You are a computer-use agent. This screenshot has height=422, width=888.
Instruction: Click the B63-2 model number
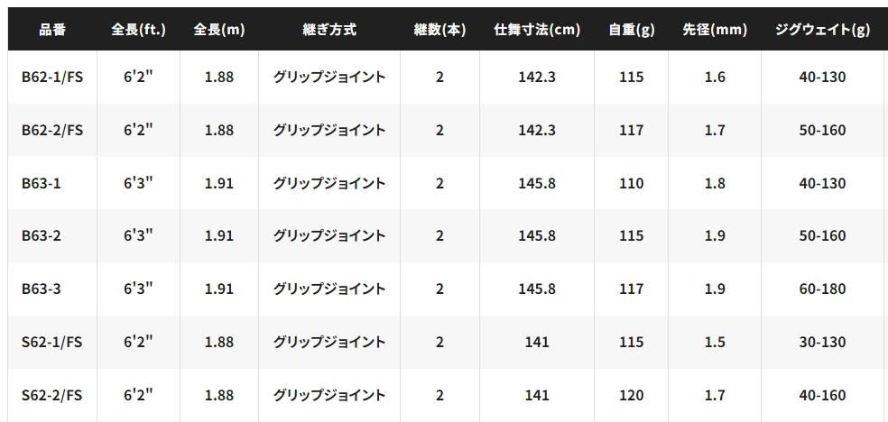(42, 236)
